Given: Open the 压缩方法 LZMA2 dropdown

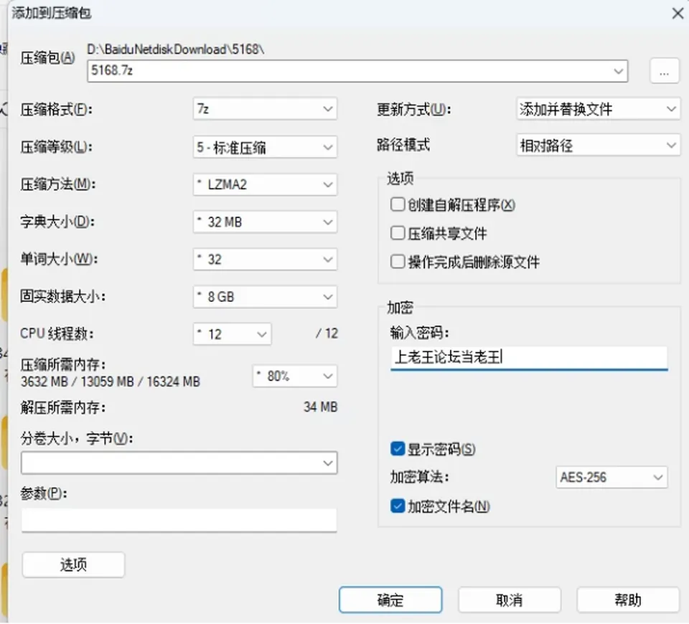Looking at the screenshot, I should (265, 184).
